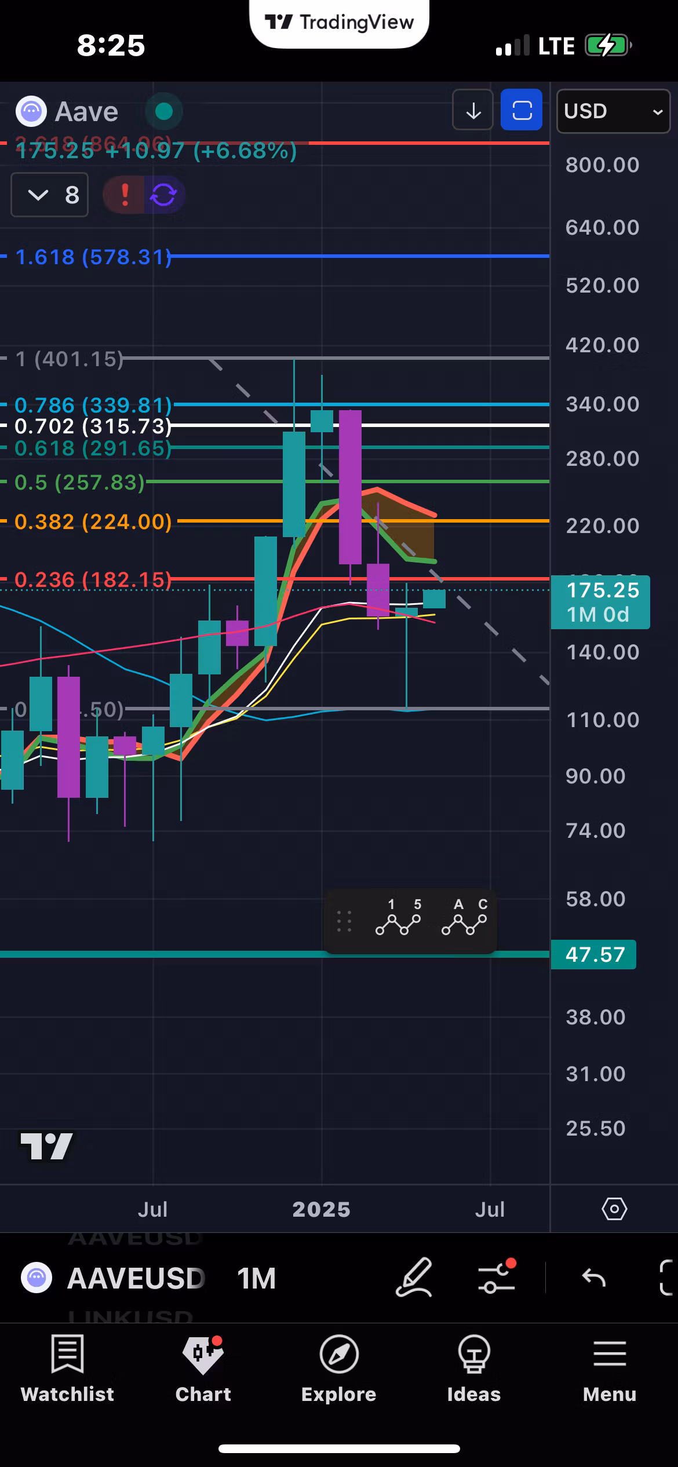678x1467 pixels.
Task: Open the drawing tools pen icon
Action: pos(414,1277)
